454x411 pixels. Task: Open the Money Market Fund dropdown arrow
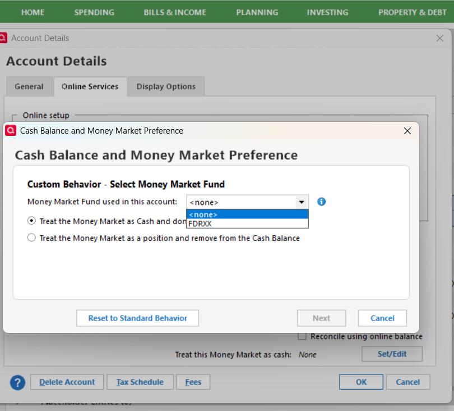pyautogui.click(x=302, y=202)
